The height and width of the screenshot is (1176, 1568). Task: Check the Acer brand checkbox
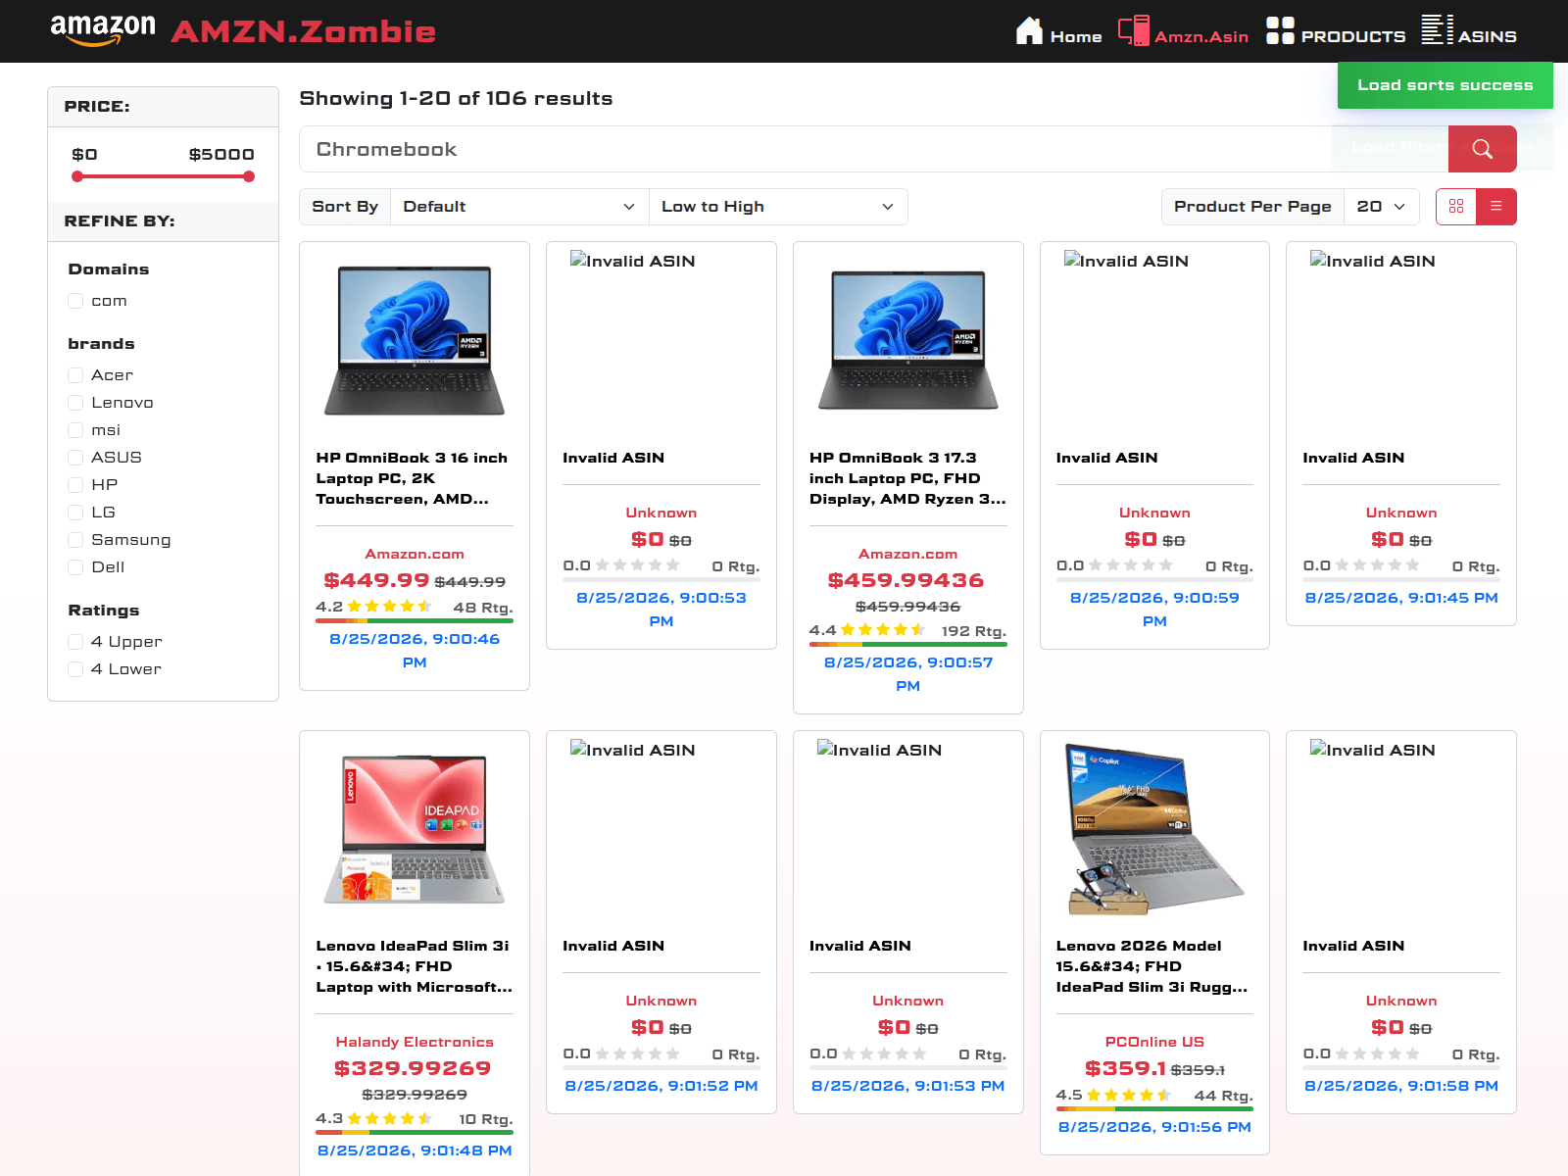[x=75, y=375]
